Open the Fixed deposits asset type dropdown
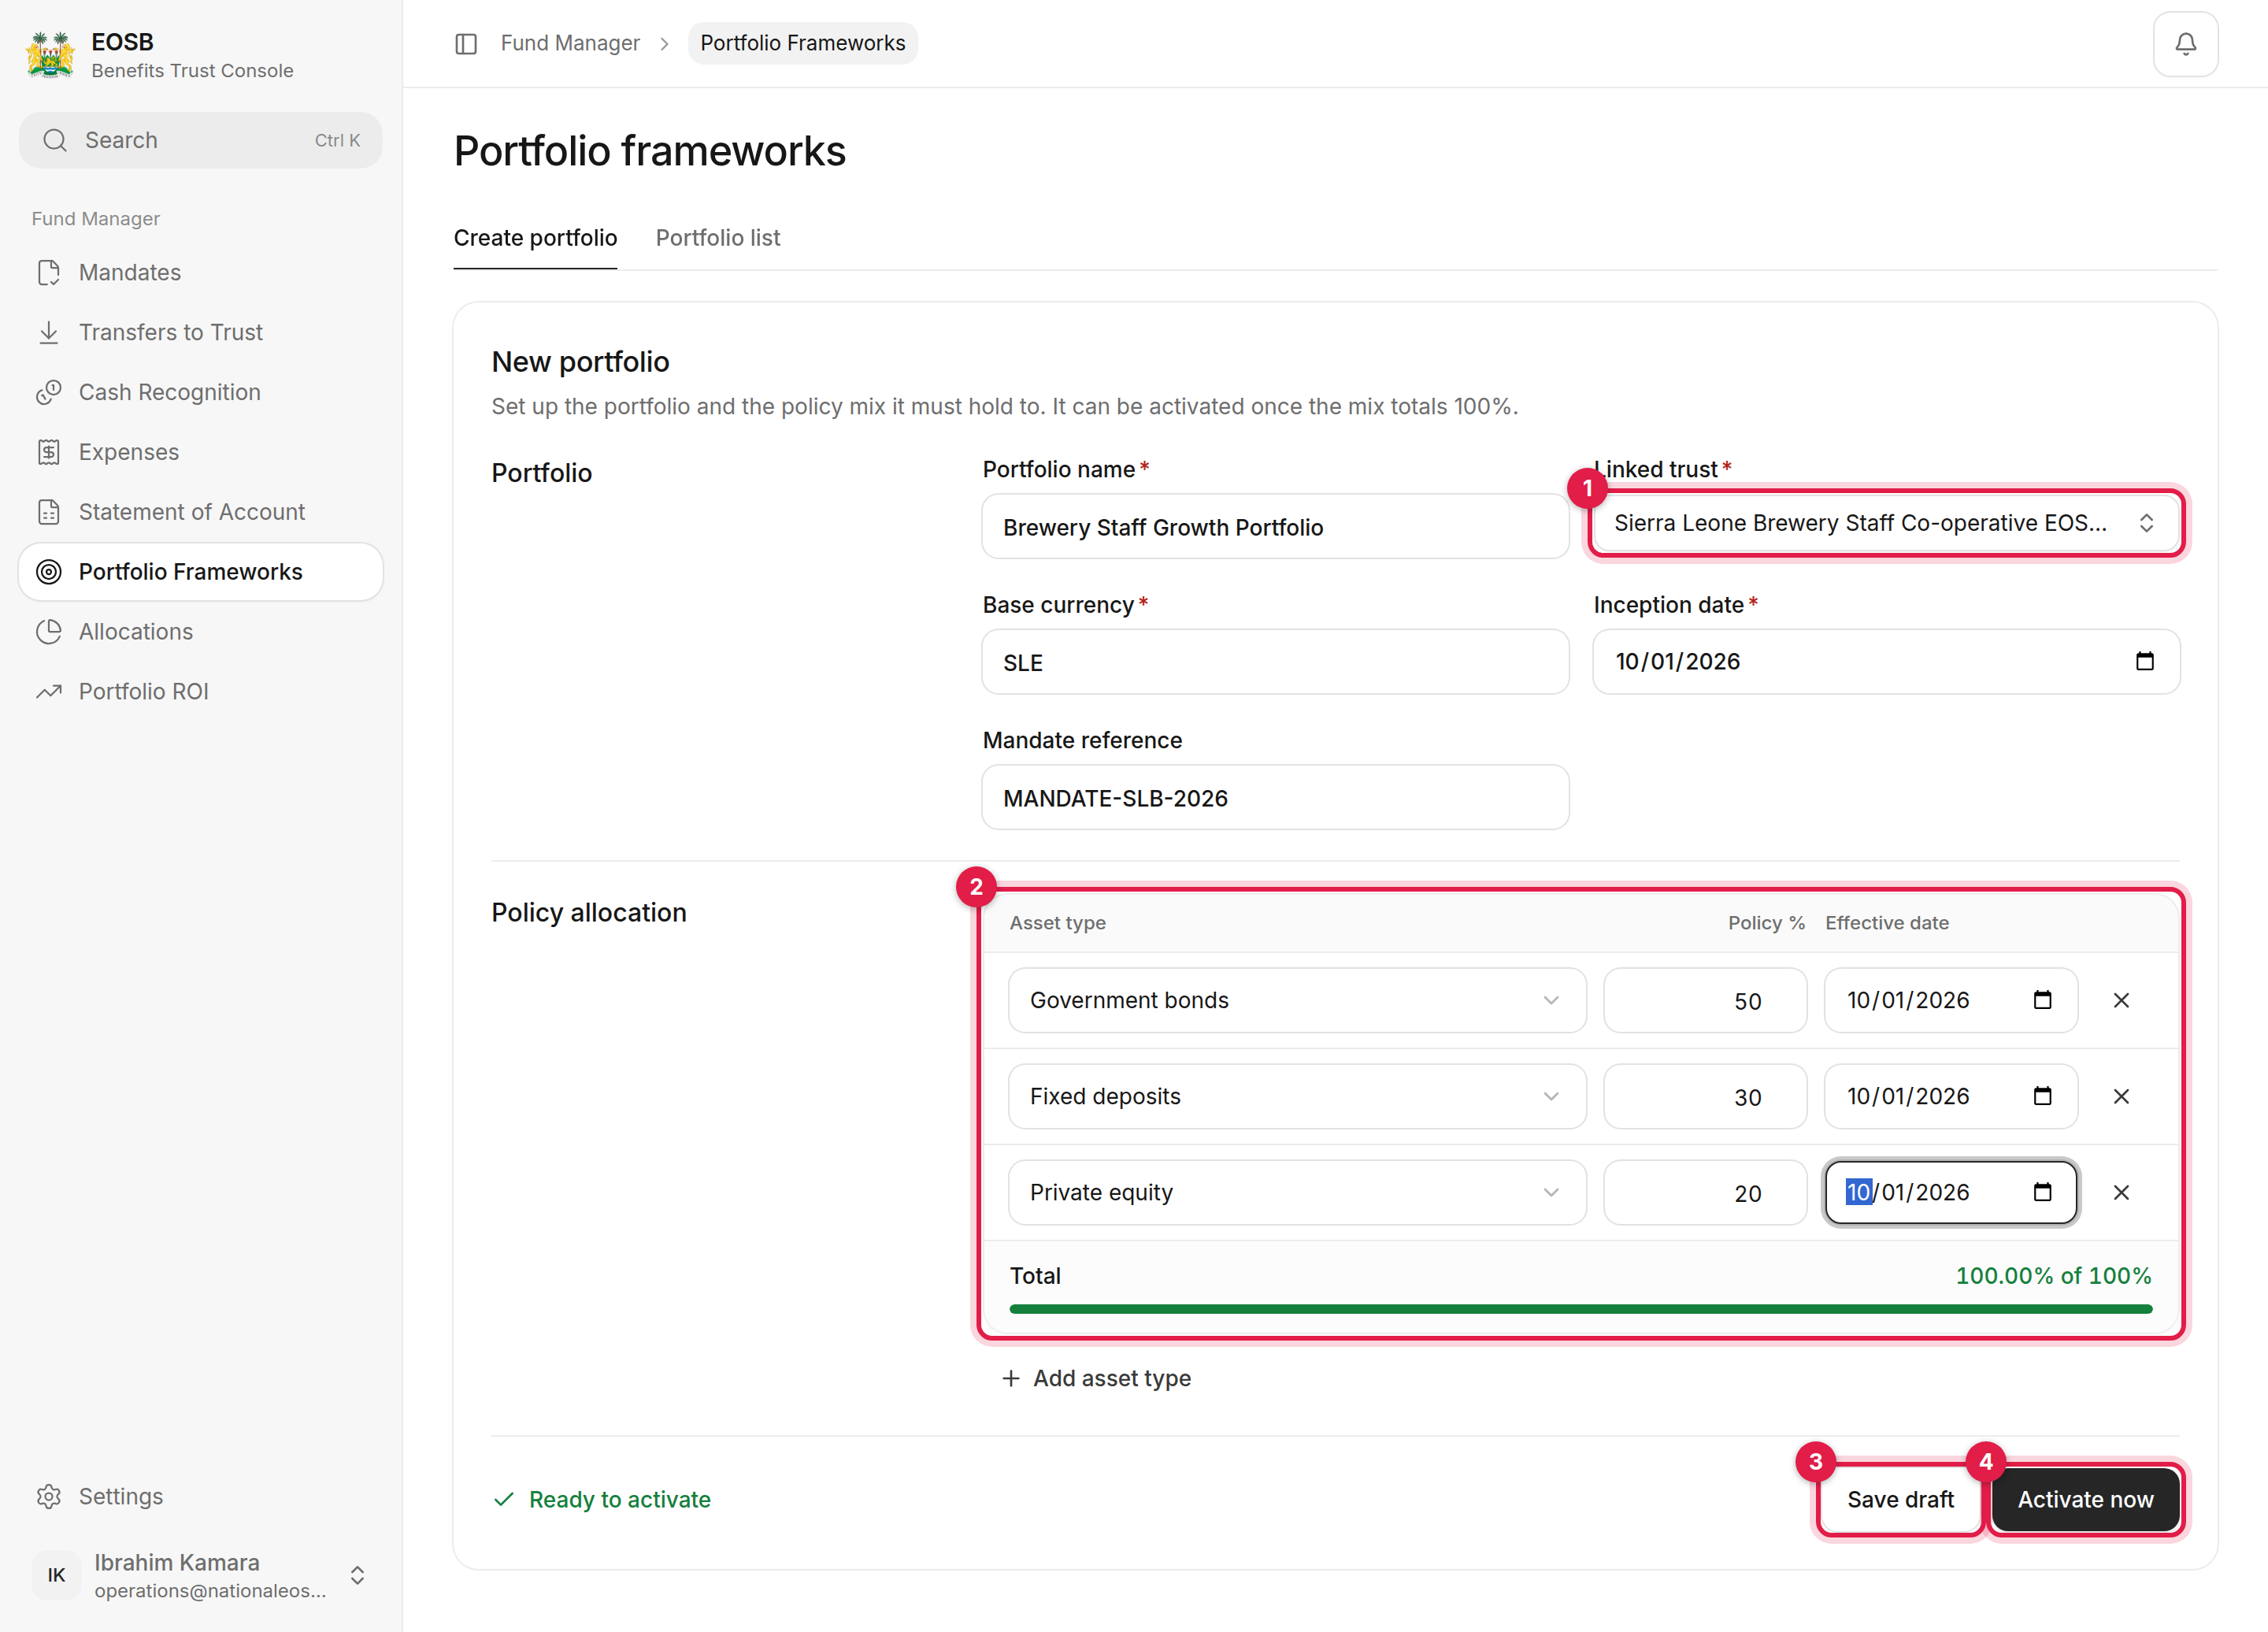2268x1632 pixels. 1297,1096
